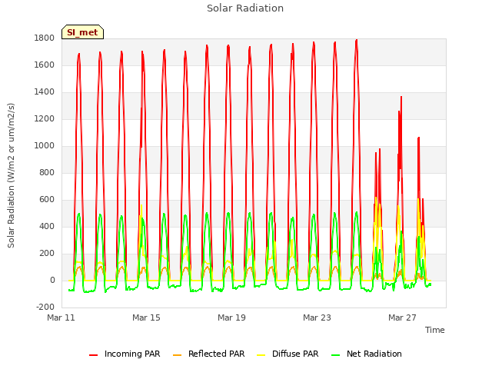Click the Mar 19 x-axis tick label
This screenshot has height=369, width=492.
pyautogui.click(x=231, y=317)
